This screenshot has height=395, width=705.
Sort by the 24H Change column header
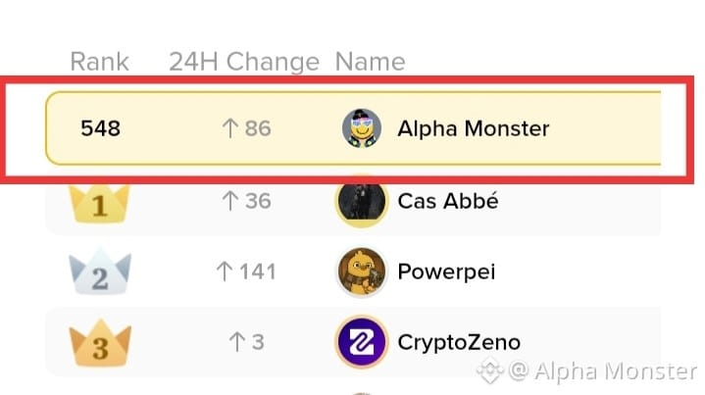pos(244,62)
